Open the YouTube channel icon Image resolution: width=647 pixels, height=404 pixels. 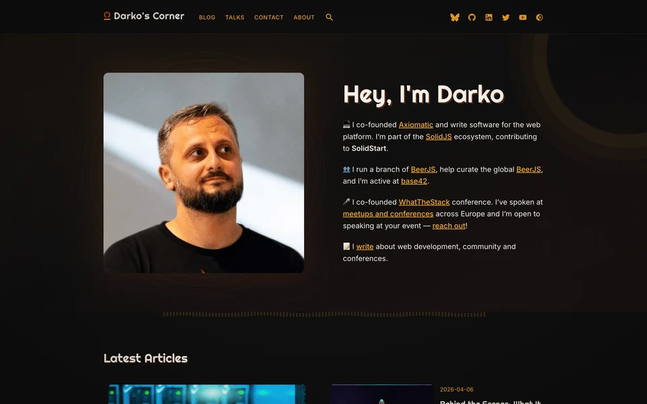[522, 18]
